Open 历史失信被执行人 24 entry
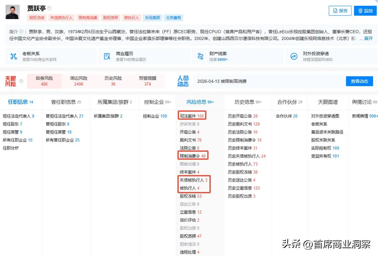The height and width of the screenshot is (256, 378). 247,156
